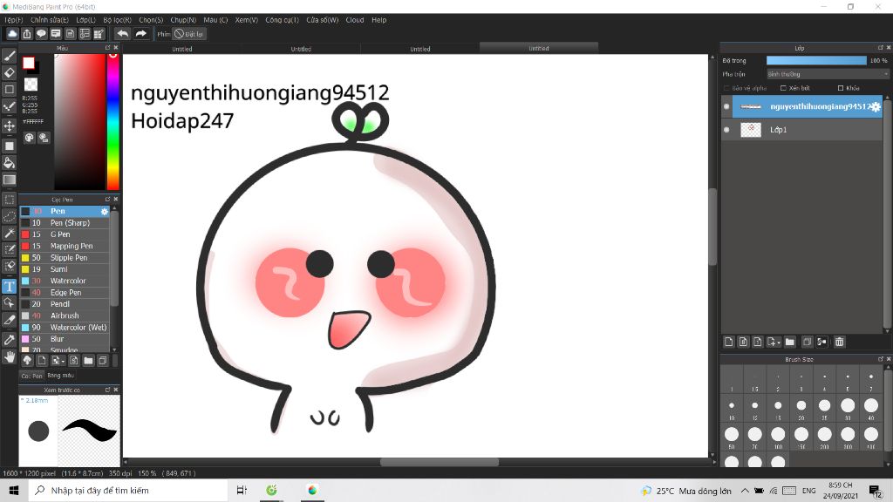Select the Bucket fill tool
The image size is (893, 502).
9,163
